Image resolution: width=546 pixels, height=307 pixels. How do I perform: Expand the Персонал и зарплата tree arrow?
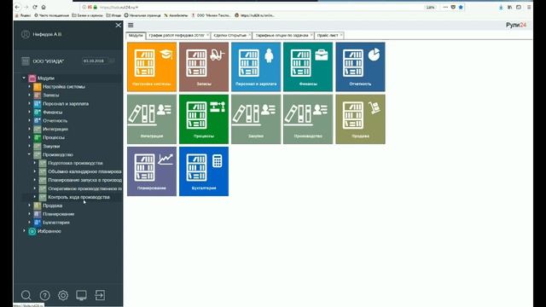coord(30,103)
